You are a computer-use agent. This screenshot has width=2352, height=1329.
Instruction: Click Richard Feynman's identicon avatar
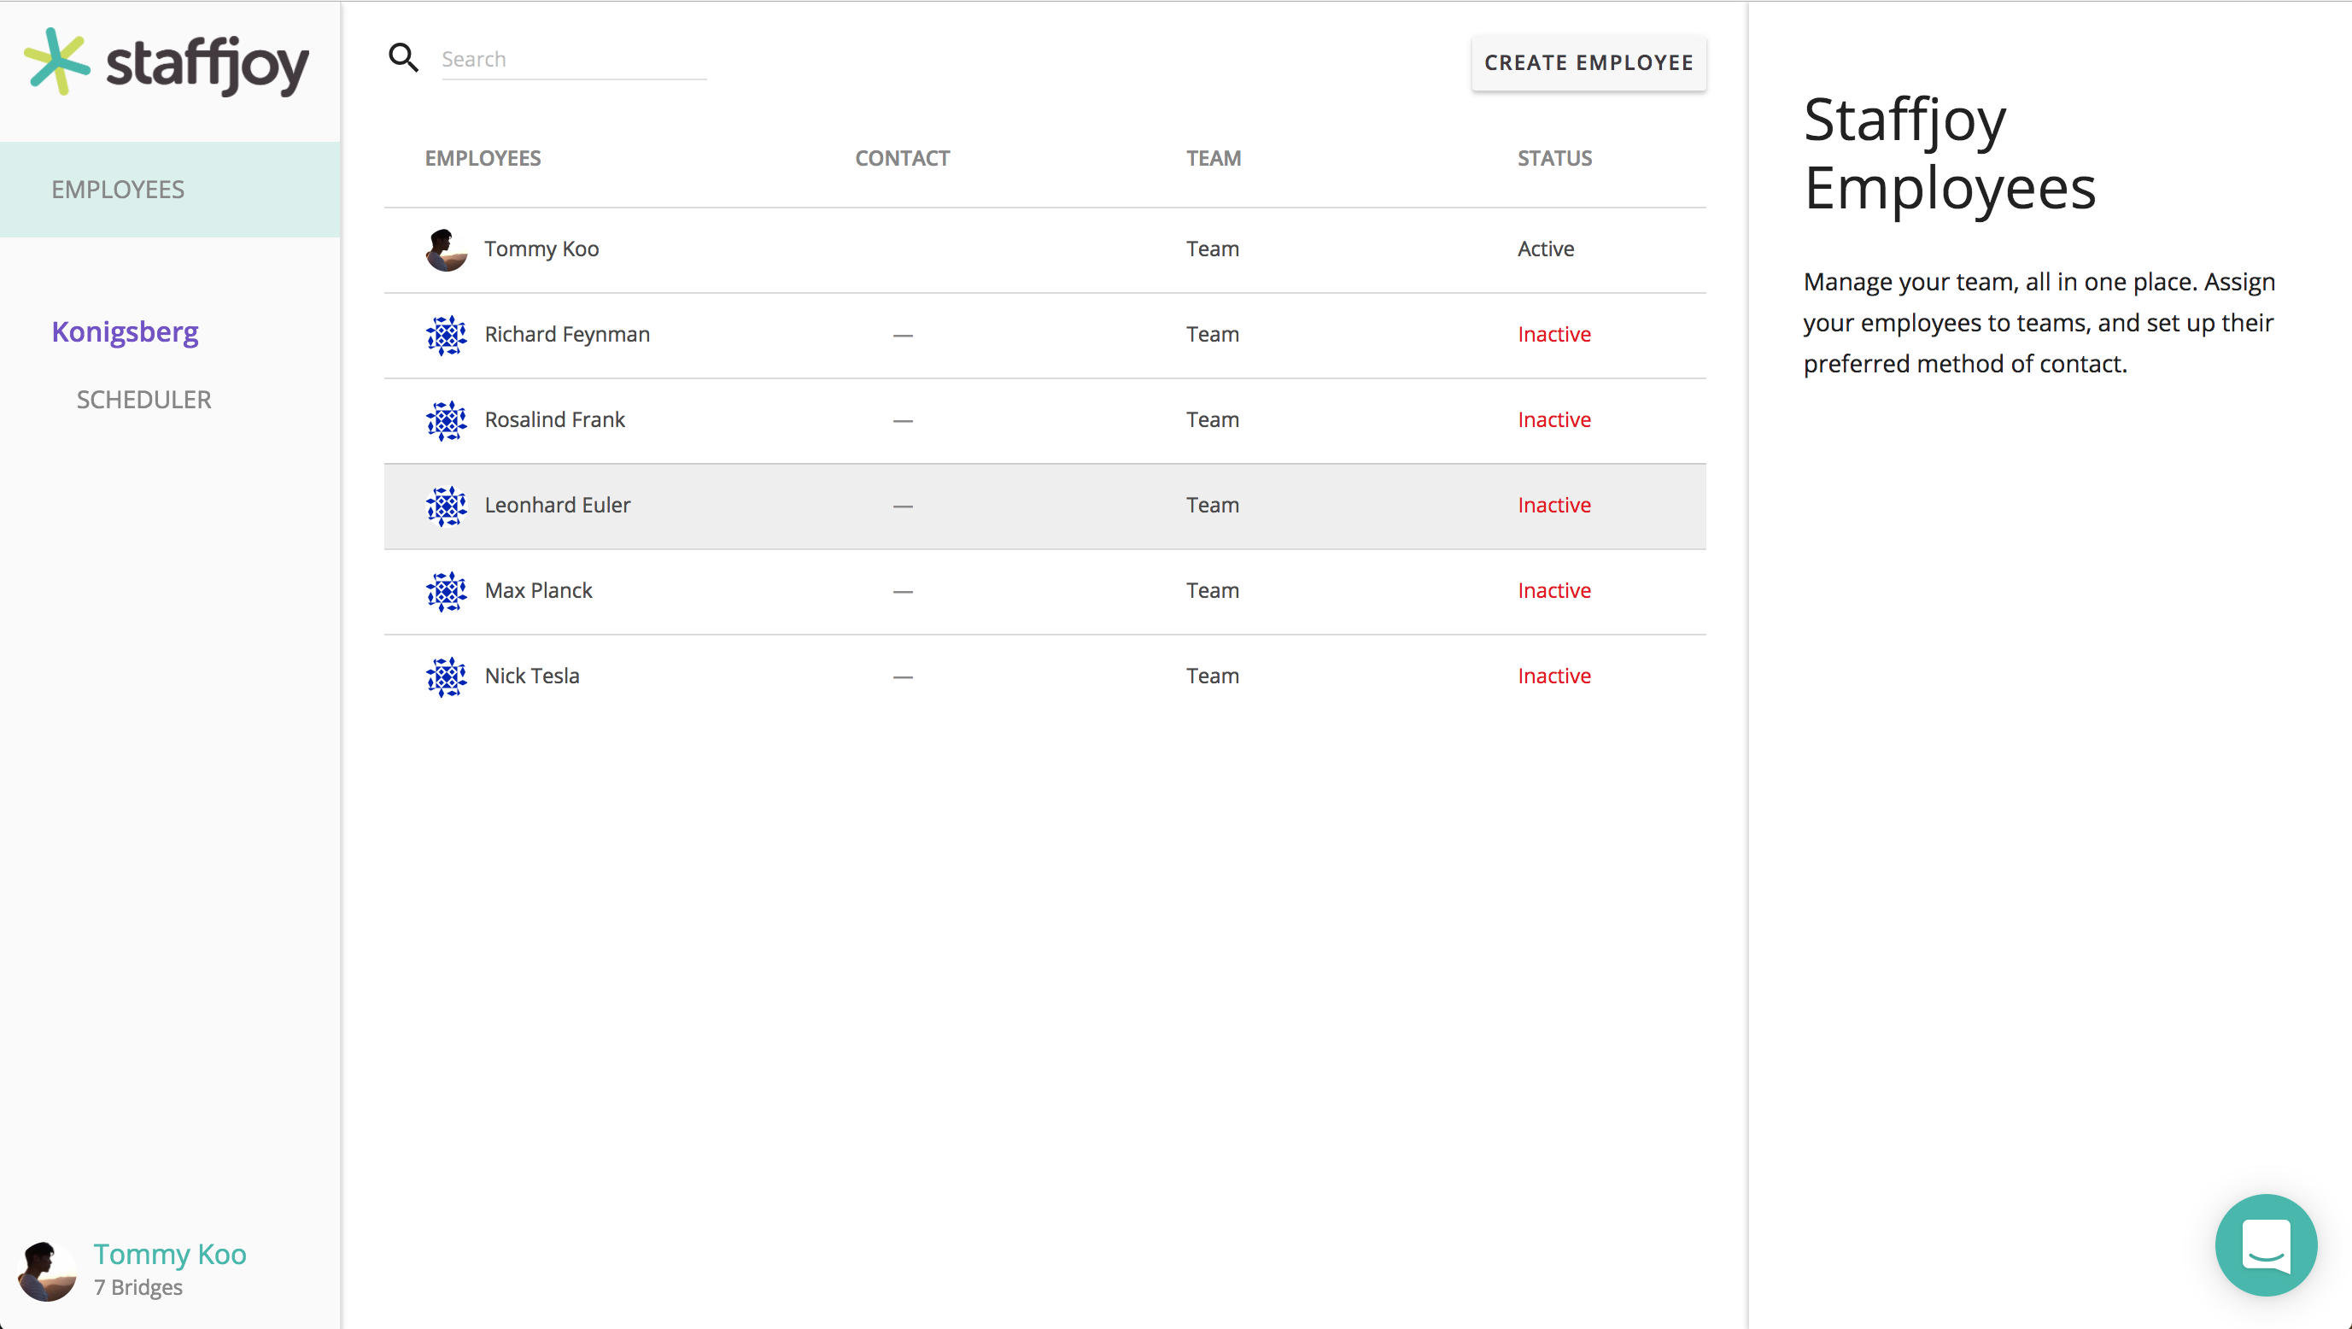446,335
